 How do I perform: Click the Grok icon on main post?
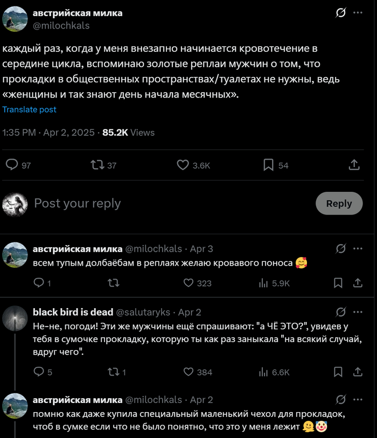coord(340,13)
